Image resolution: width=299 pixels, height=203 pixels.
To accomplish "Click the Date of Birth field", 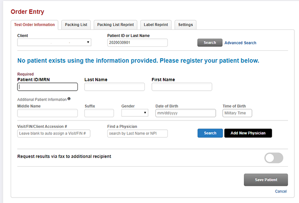I will coord(185,113).
